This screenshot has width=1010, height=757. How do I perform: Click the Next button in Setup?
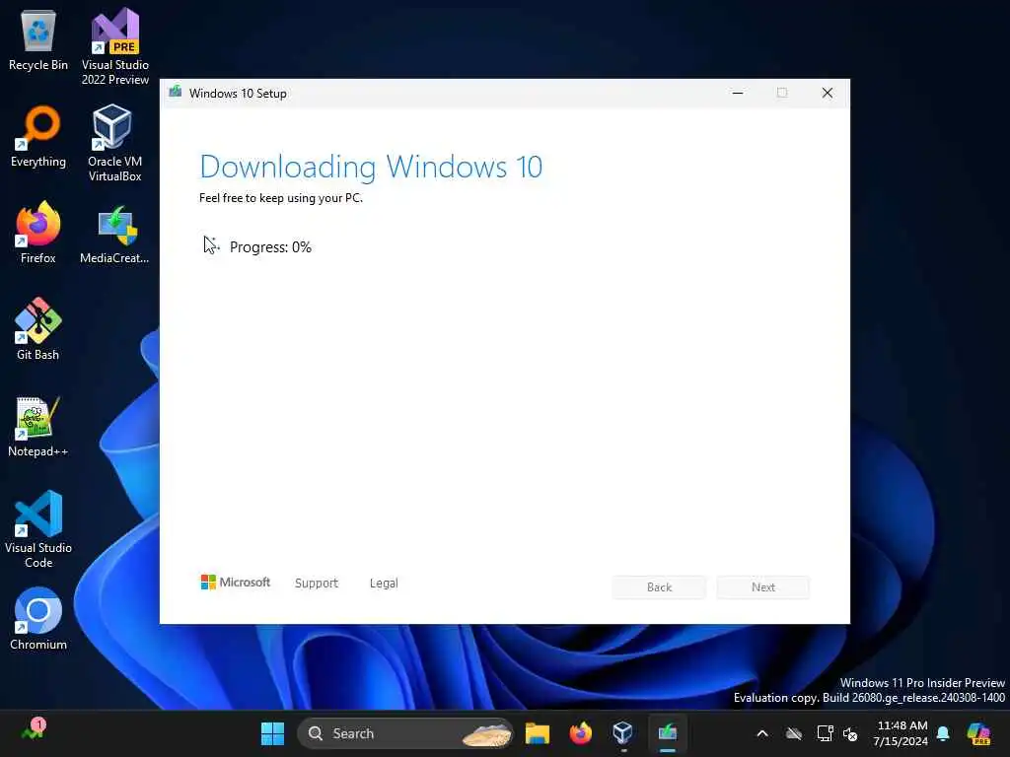763,587
